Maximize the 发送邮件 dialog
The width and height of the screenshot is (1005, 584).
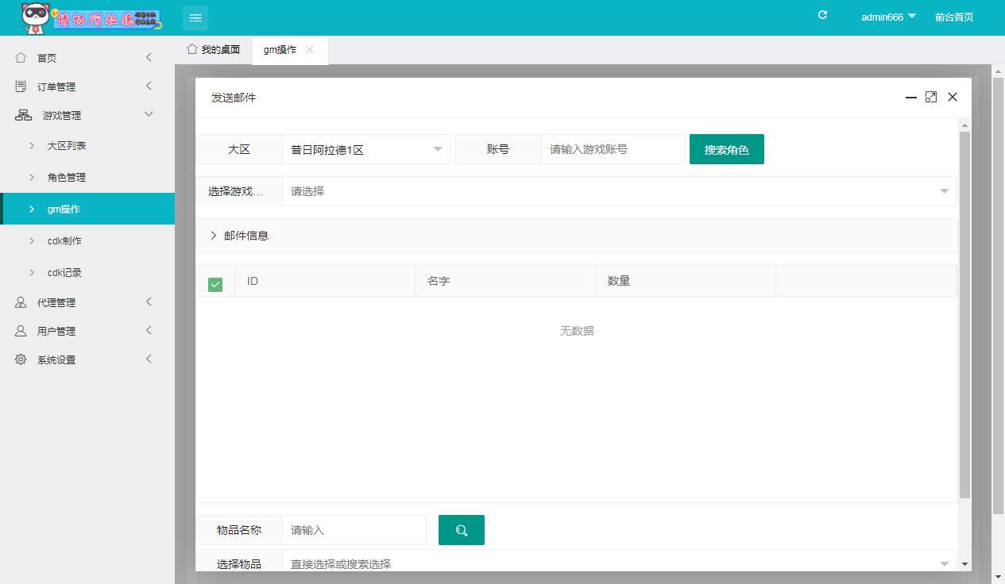931,97
